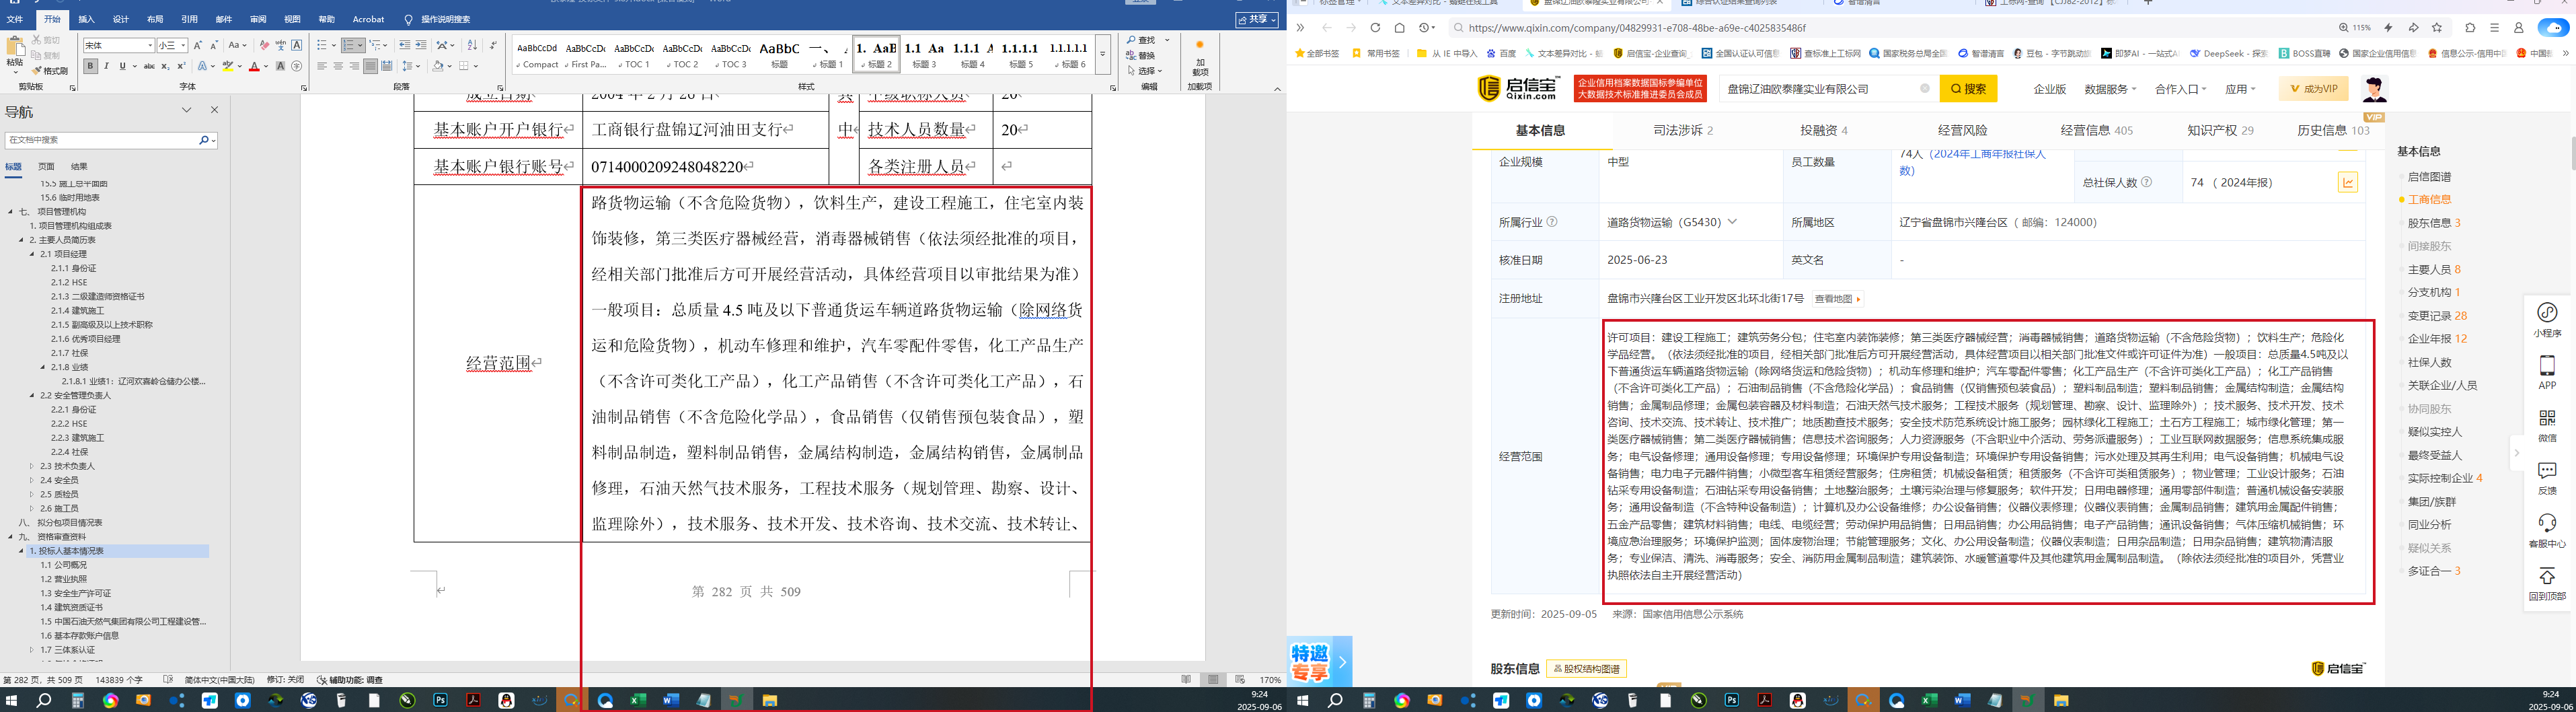
Task: Apply paragraph shading with the paint bucket
Action: (x=437, y=66)
